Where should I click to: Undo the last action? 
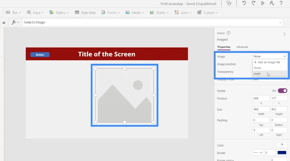click(x=244, y=3)
